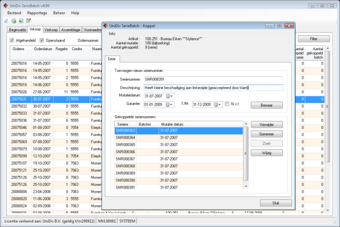Click the UniDis SerieBatch main window logo

pos(6,6)
